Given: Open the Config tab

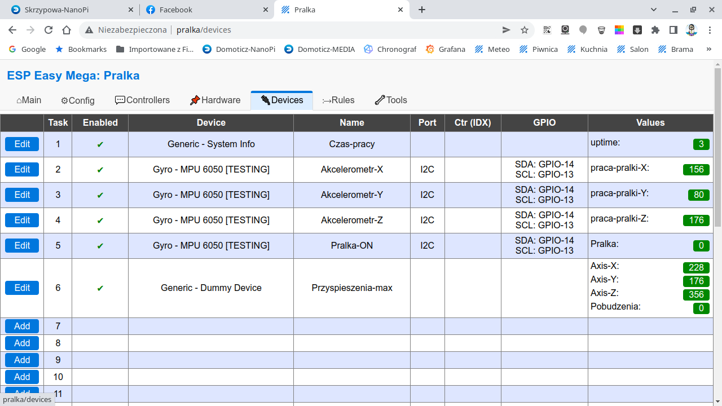Looking at the screenshot, I should point(78,100).
